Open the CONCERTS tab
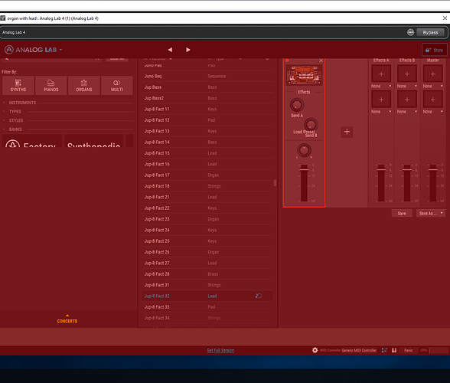This screenshot has height=383, width=450. tap(67, 319)
